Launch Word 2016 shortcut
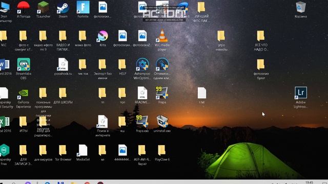 click(5, 65)
